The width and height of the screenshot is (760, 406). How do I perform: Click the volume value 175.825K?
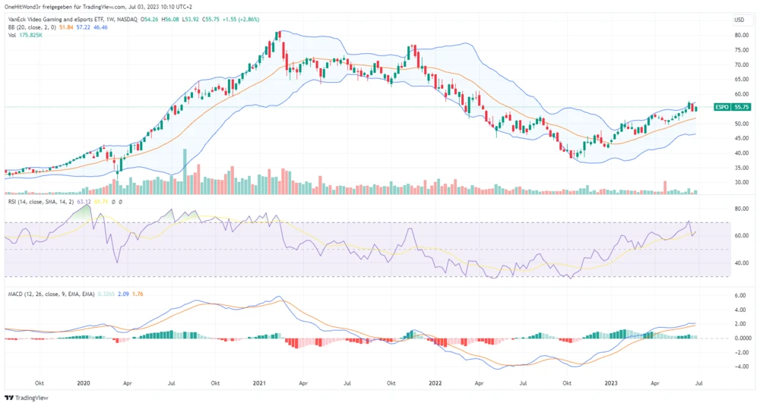(33, 35)
